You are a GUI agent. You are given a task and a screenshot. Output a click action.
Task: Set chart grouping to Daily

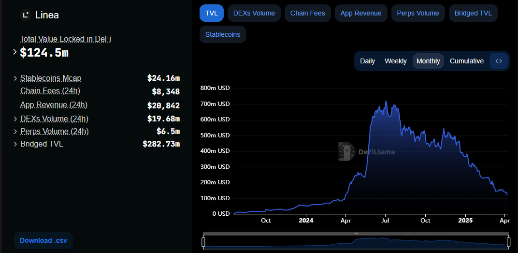[367, 61]
